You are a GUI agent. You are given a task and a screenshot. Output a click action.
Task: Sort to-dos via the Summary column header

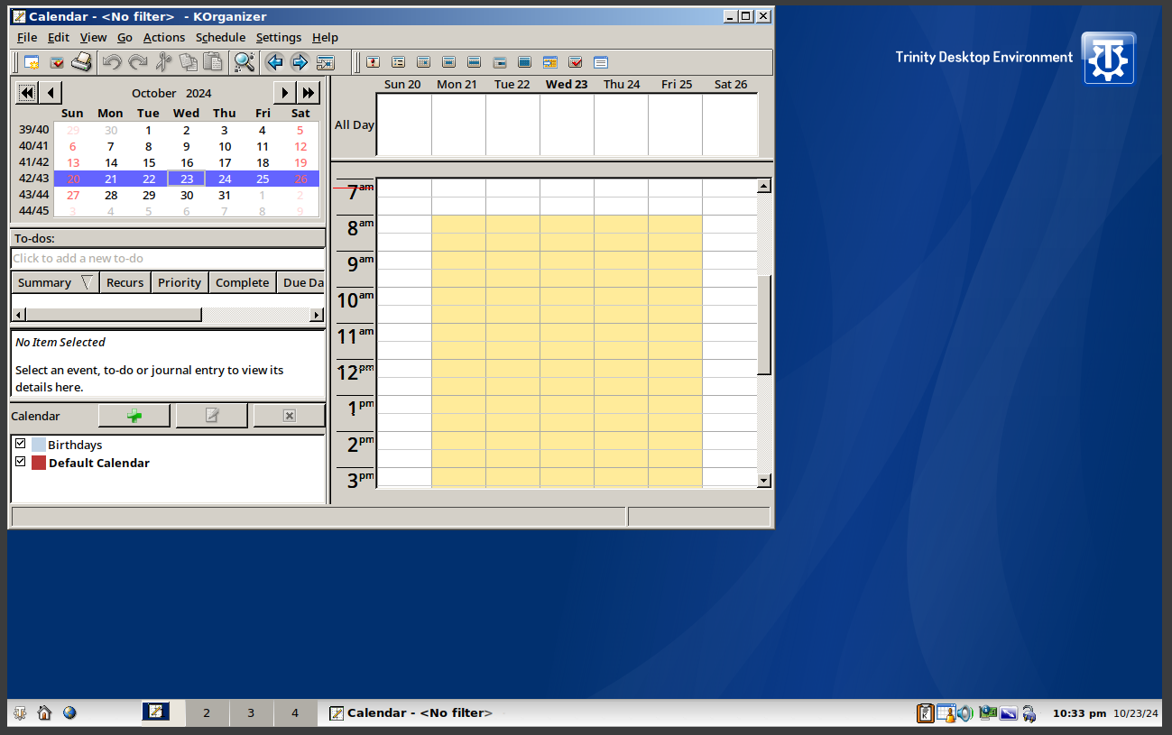44,282
